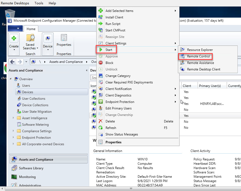Click the Create ribbon icon
The image size is (241, 191).
[14, 38]
